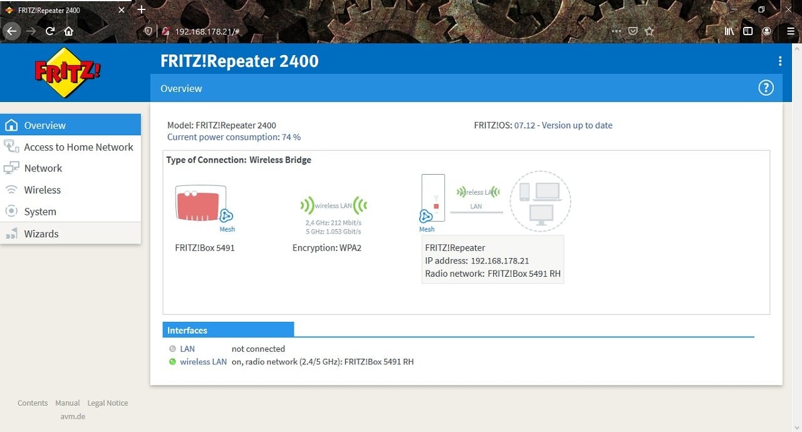Viewport: 802px width, 432px height.
Task: Open the browser hamburger menu
Action: [x=790, y=31]
